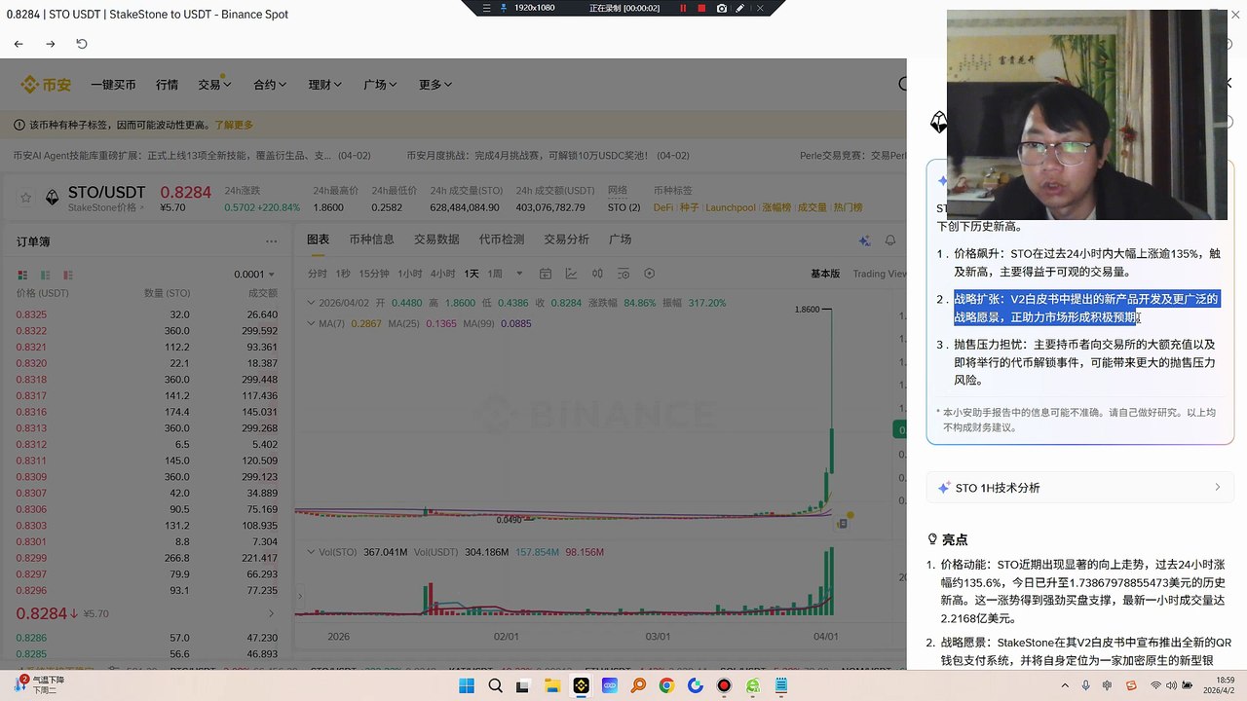This screenshot has width=1247, height=701.
Task: Open 一键买币 in header
Action: point(113,85)
